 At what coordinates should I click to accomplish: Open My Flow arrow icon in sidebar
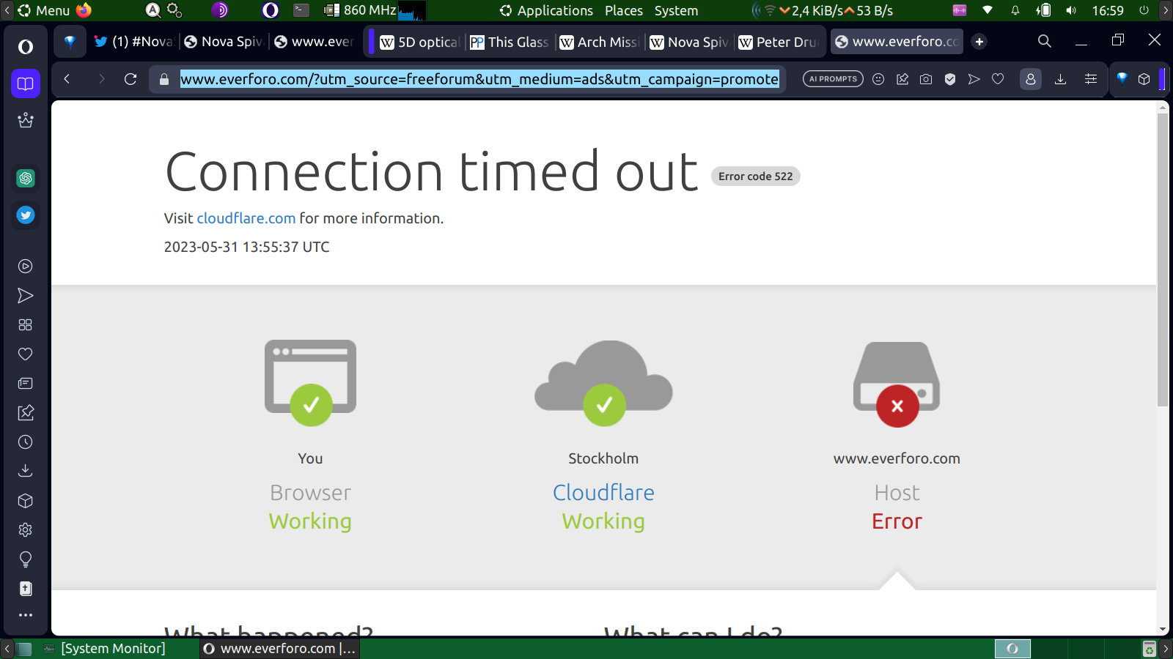(26, 296)
